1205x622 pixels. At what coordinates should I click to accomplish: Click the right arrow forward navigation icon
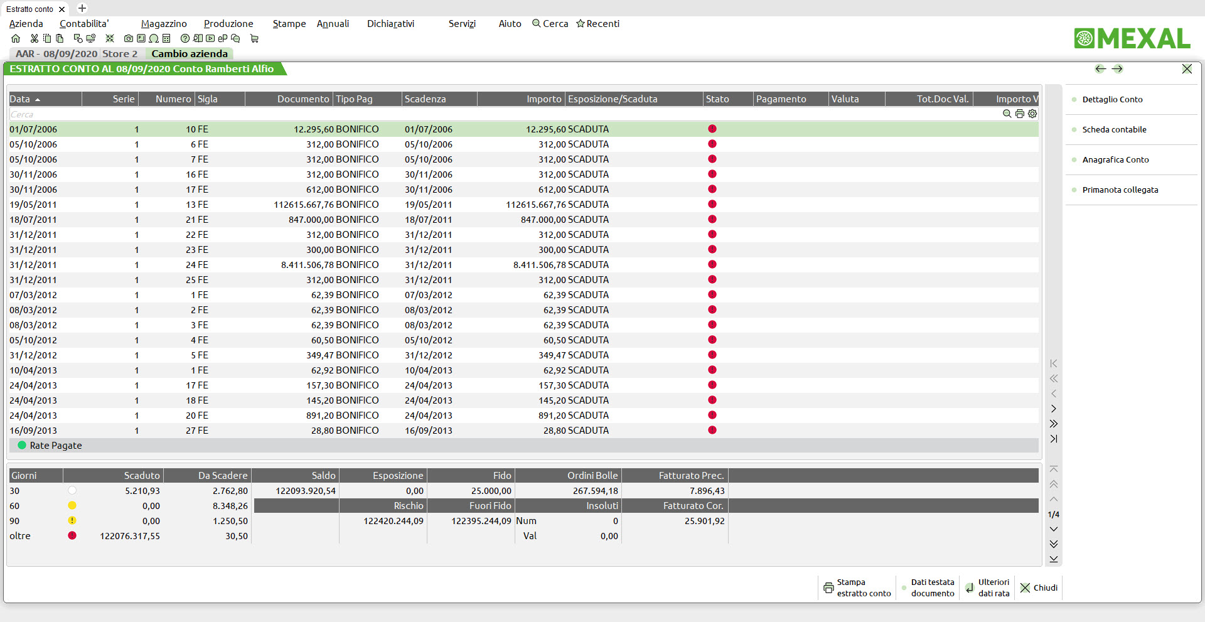coord(1117,68)
